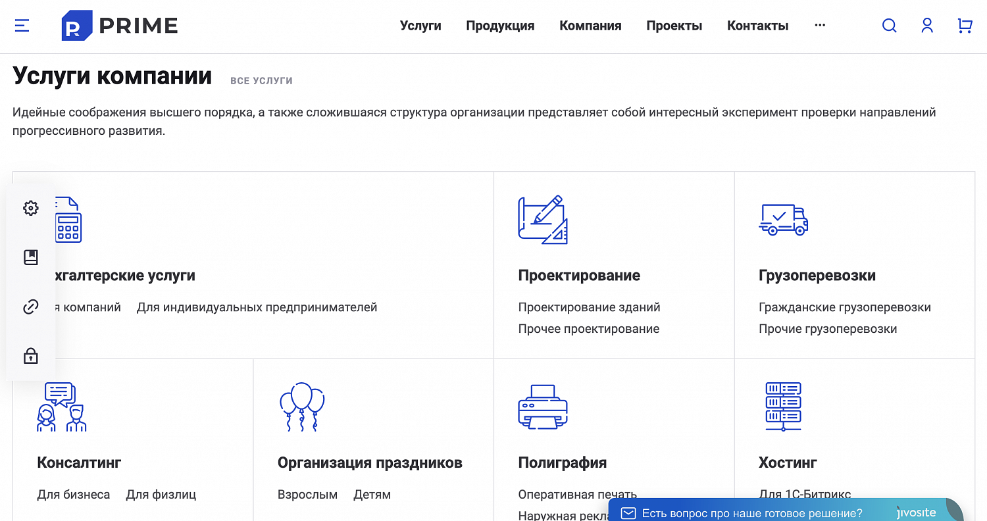
Task: Open Организация праздников heading link
Action: [x=370, y=462]
